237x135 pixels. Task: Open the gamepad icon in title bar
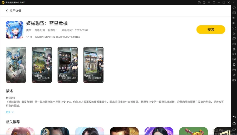point(199,2)
